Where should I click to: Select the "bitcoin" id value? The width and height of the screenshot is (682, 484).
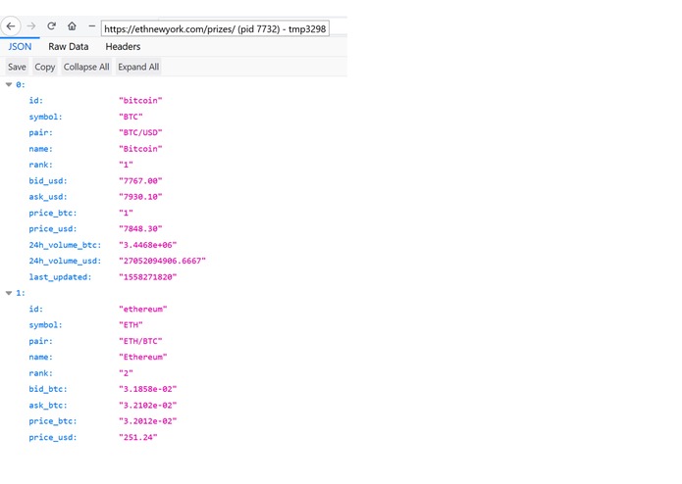click(140, 100)
